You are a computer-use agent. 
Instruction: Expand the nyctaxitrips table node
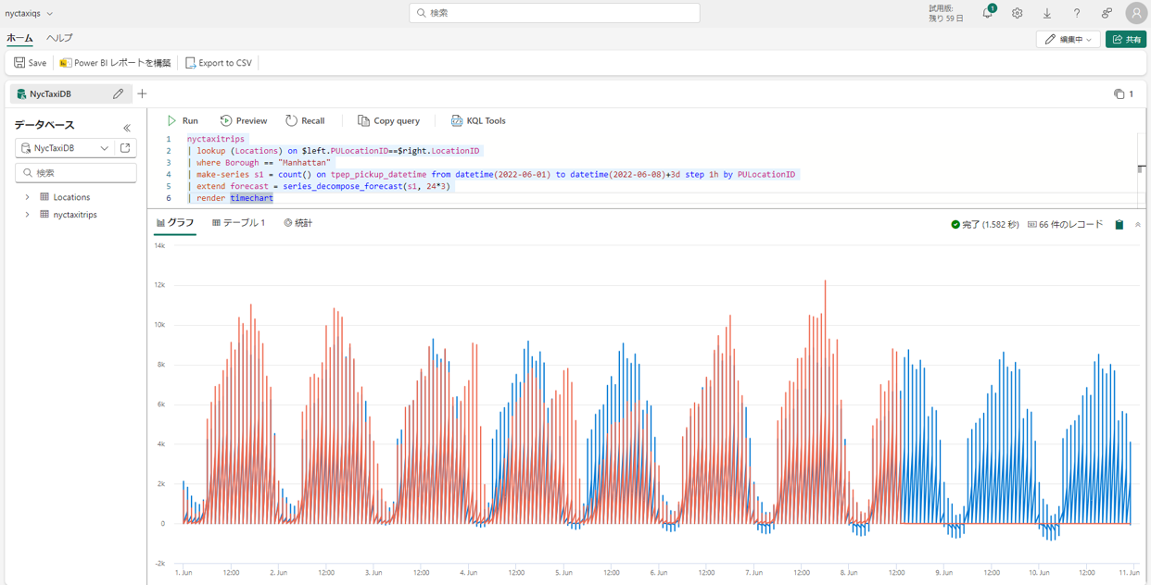coord(27,215)
